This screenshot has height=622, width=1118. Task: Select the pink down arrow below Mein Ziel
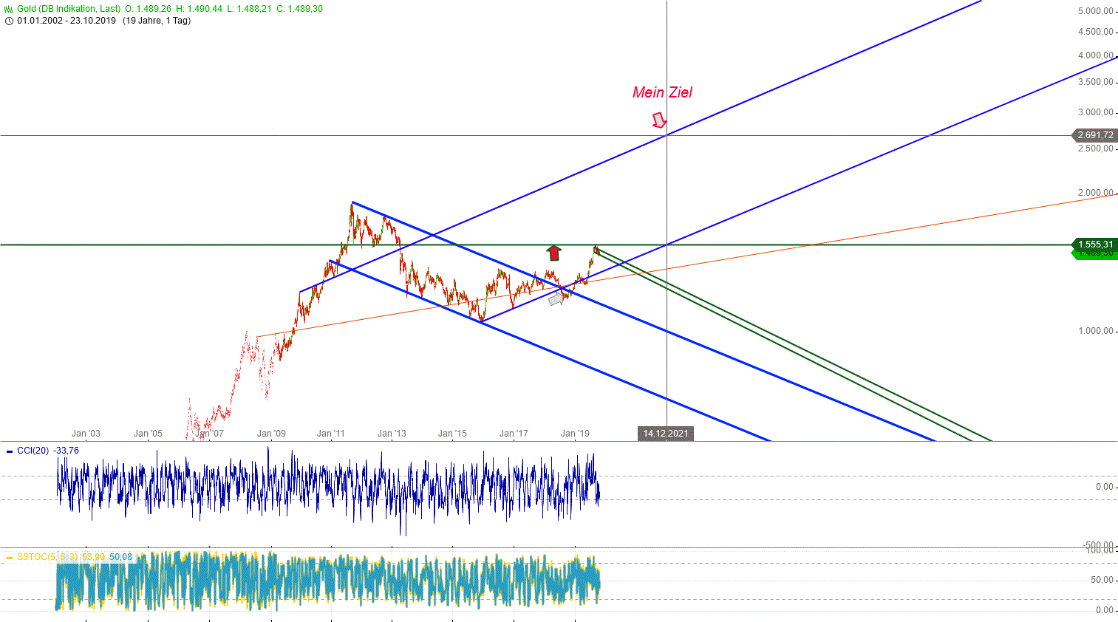pyautogui.click(x=659, y=120)
